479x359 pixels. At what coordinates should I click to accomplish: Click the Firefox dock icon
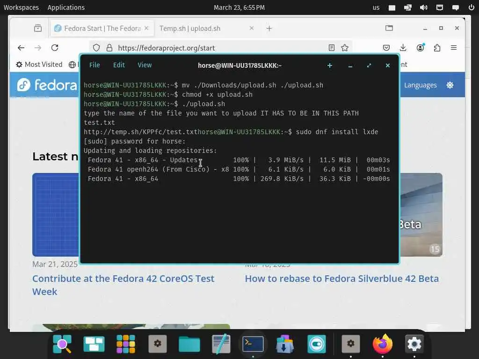pos(383,344)
